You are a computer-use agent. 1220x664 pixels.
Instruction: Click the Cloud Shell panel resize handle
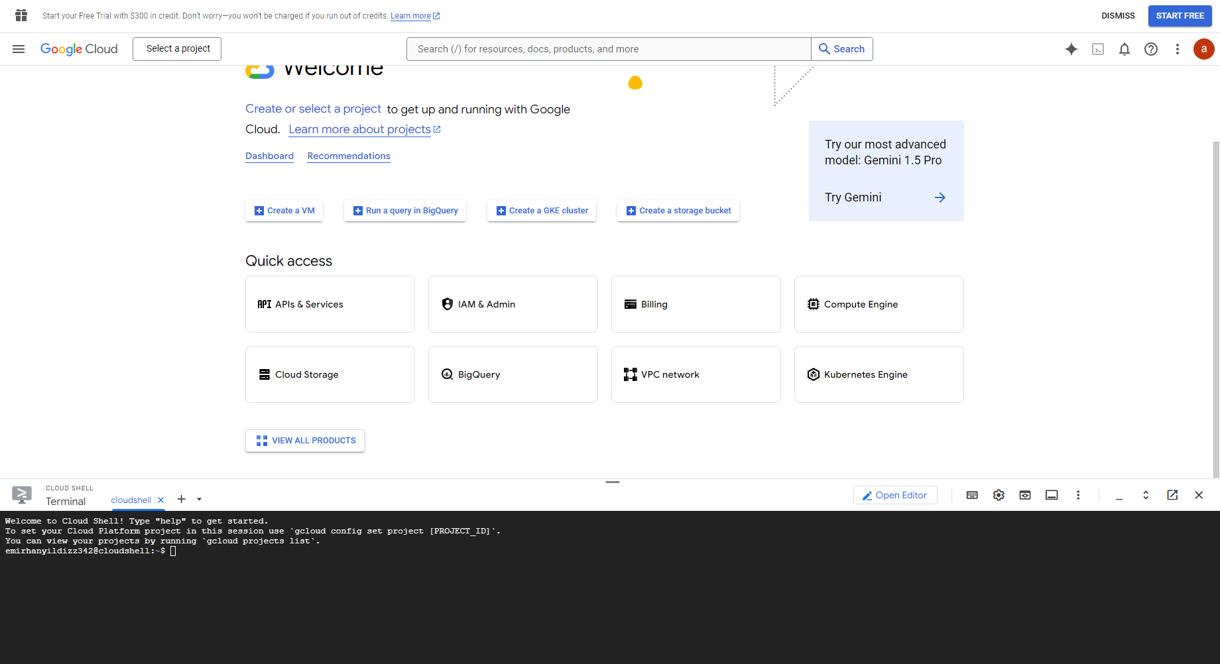click(x=613, y=482)
